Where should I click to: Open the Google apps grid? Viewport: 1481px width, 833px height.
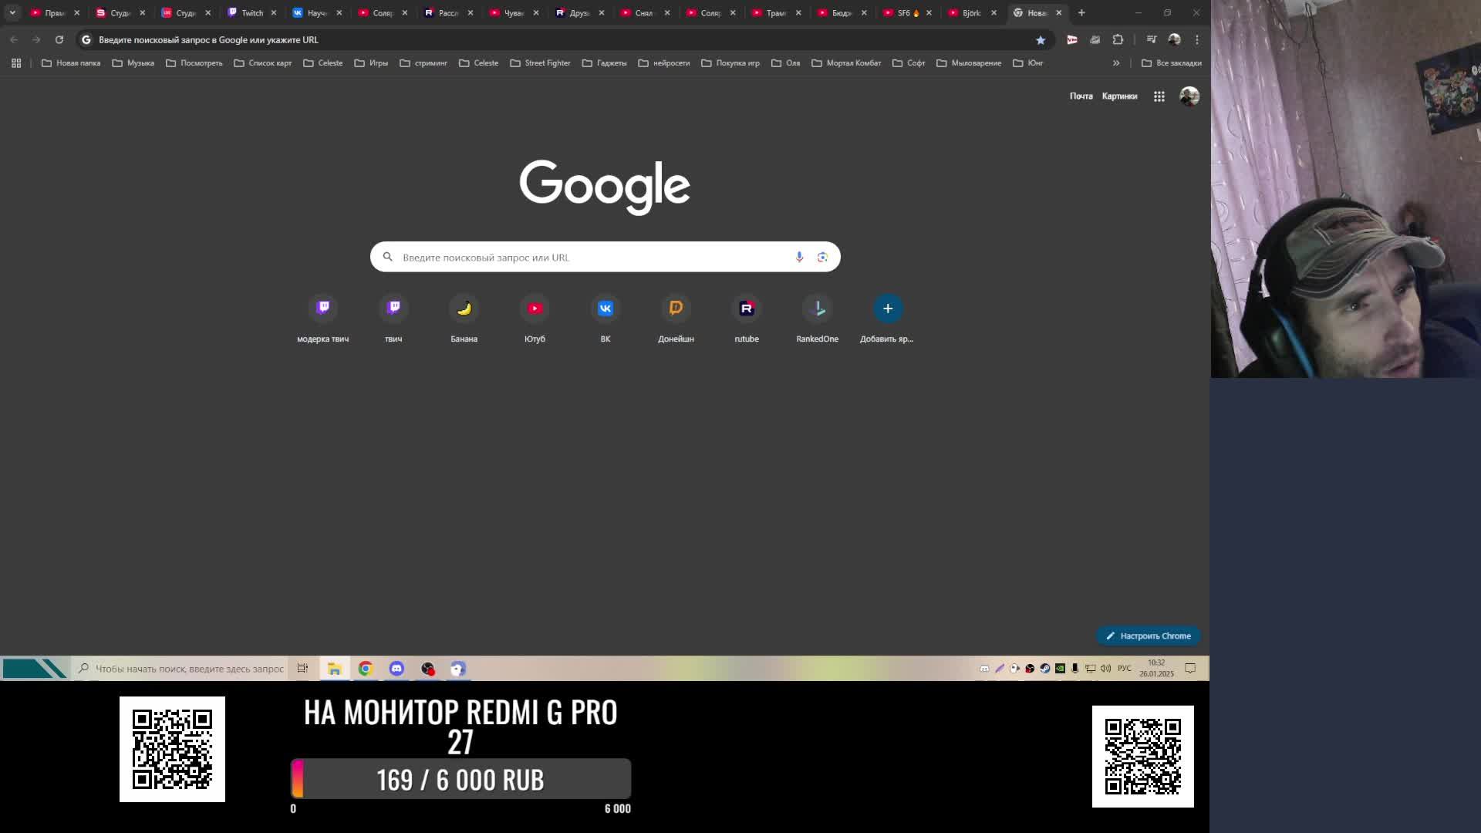point(1159,96)
